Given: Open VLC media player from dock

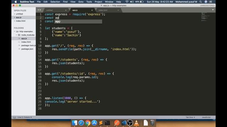Looking at the screenshot, I should [136, 123].
